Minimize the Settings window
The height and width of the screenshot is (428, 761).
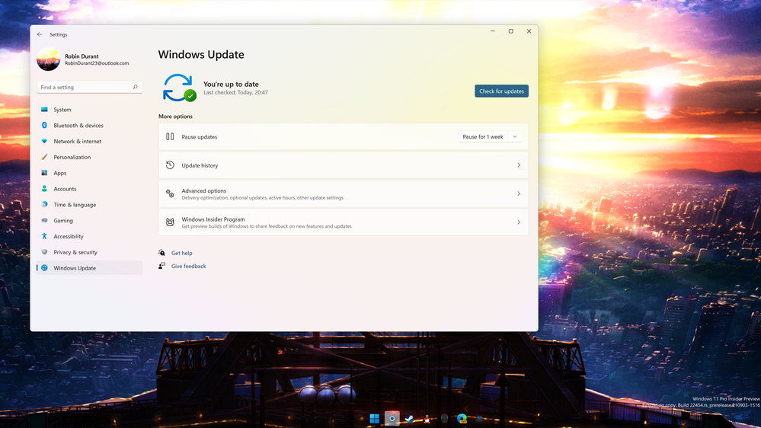pos(493,31)
